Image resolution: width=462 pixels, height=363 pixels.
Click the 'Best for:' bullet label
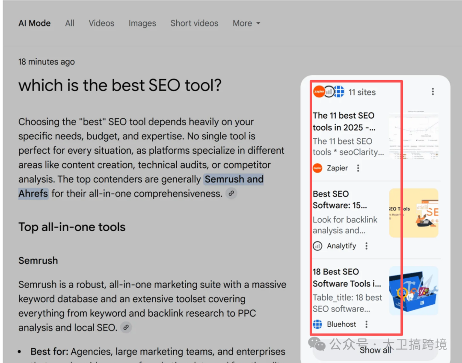pos(50,351)
